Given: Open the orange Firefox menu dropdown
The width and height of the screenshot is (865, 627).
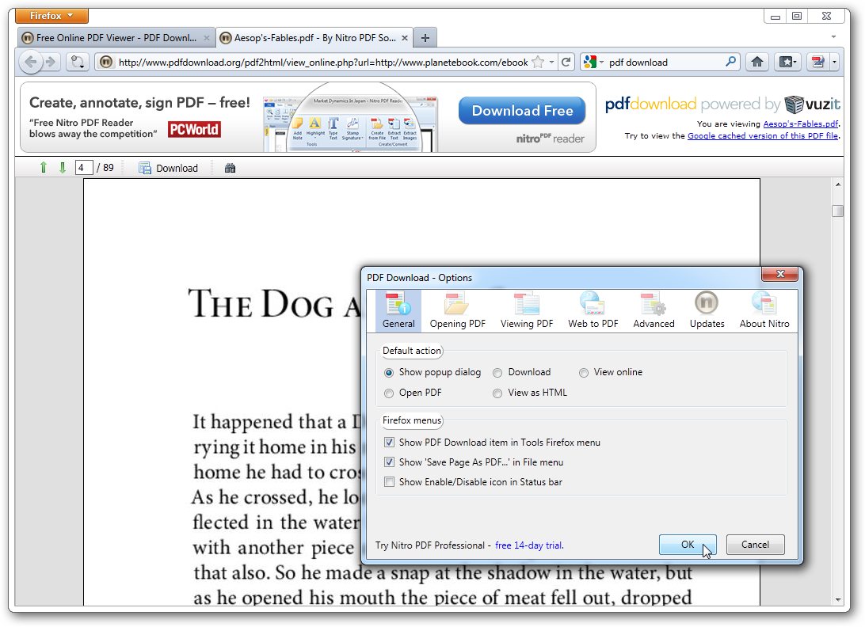Looking at the screenshot, I should [x=53, y=16].
